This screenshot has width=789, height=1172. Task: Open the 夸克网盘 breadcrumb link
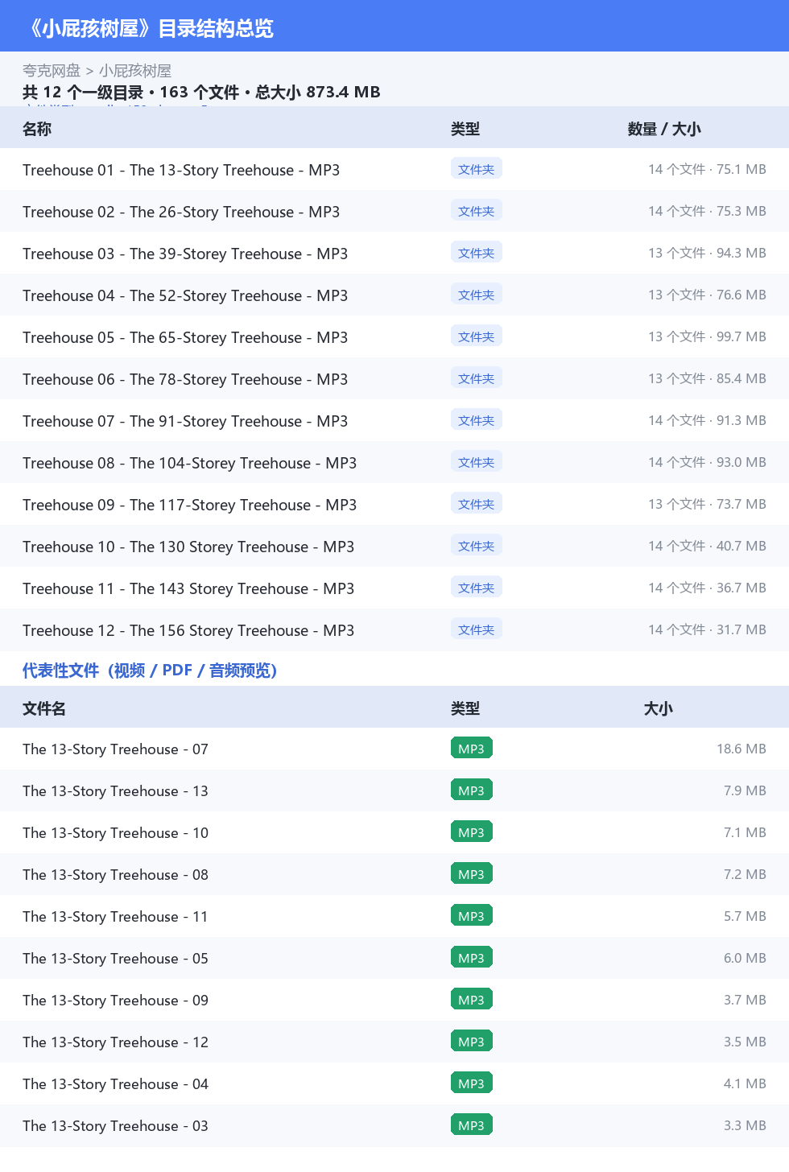pyautogui.click(x=52, y=71)
